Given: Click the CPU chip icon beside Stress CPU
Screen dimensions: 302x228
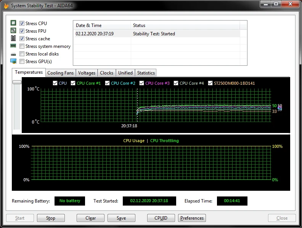Looking at the screenshot, I should [x=13, y=23].
